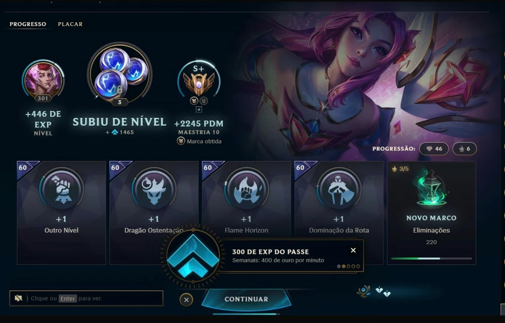505x323 pixels.
Task: Select the Dragão Ostentação challenge icon
Action: click(154, 189)
